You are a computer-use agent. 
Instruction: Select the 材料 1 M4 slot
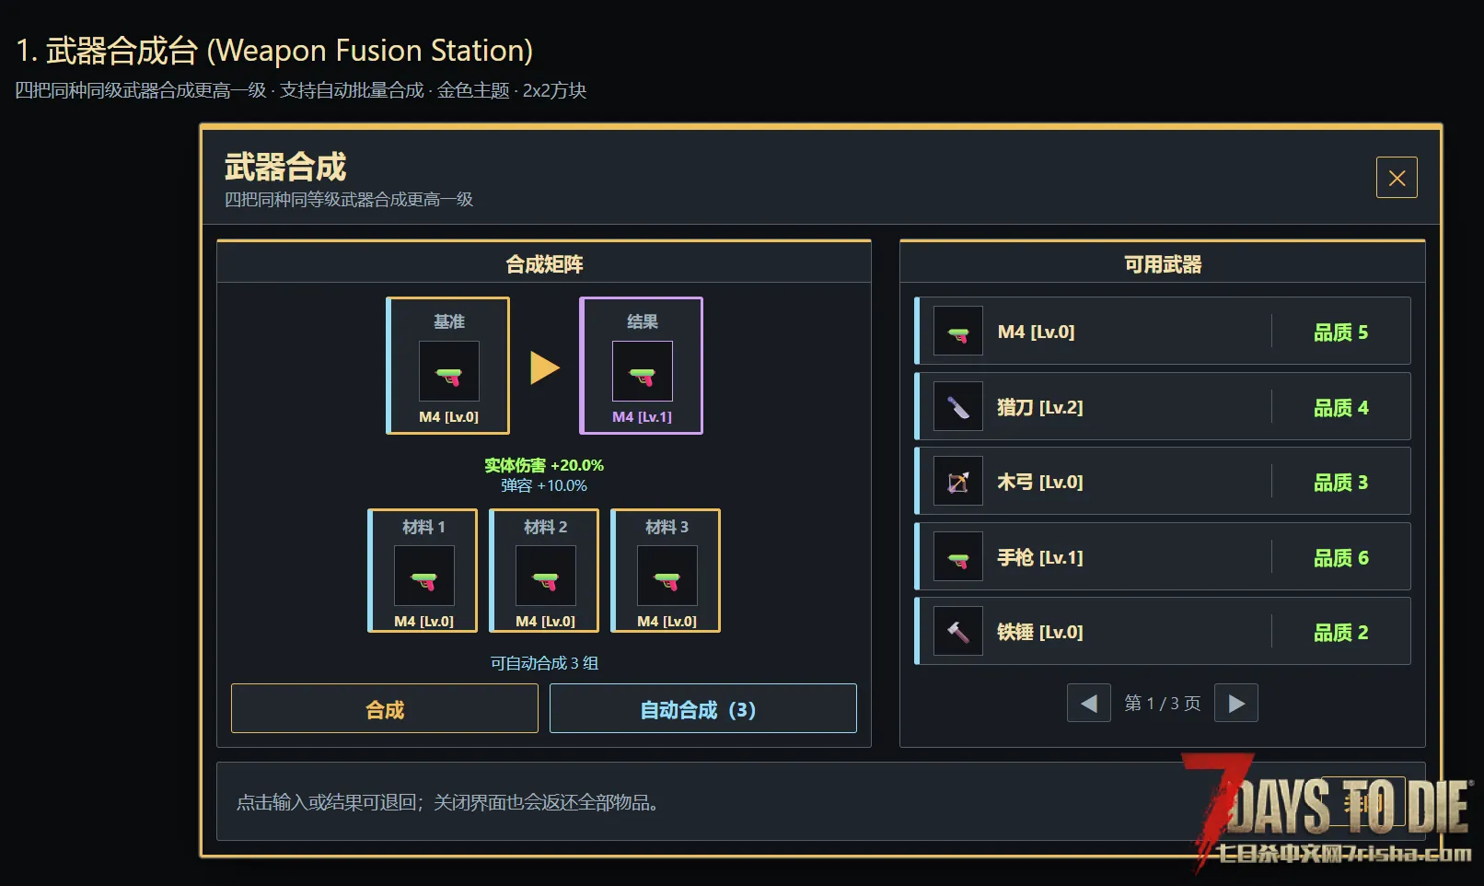423,571
